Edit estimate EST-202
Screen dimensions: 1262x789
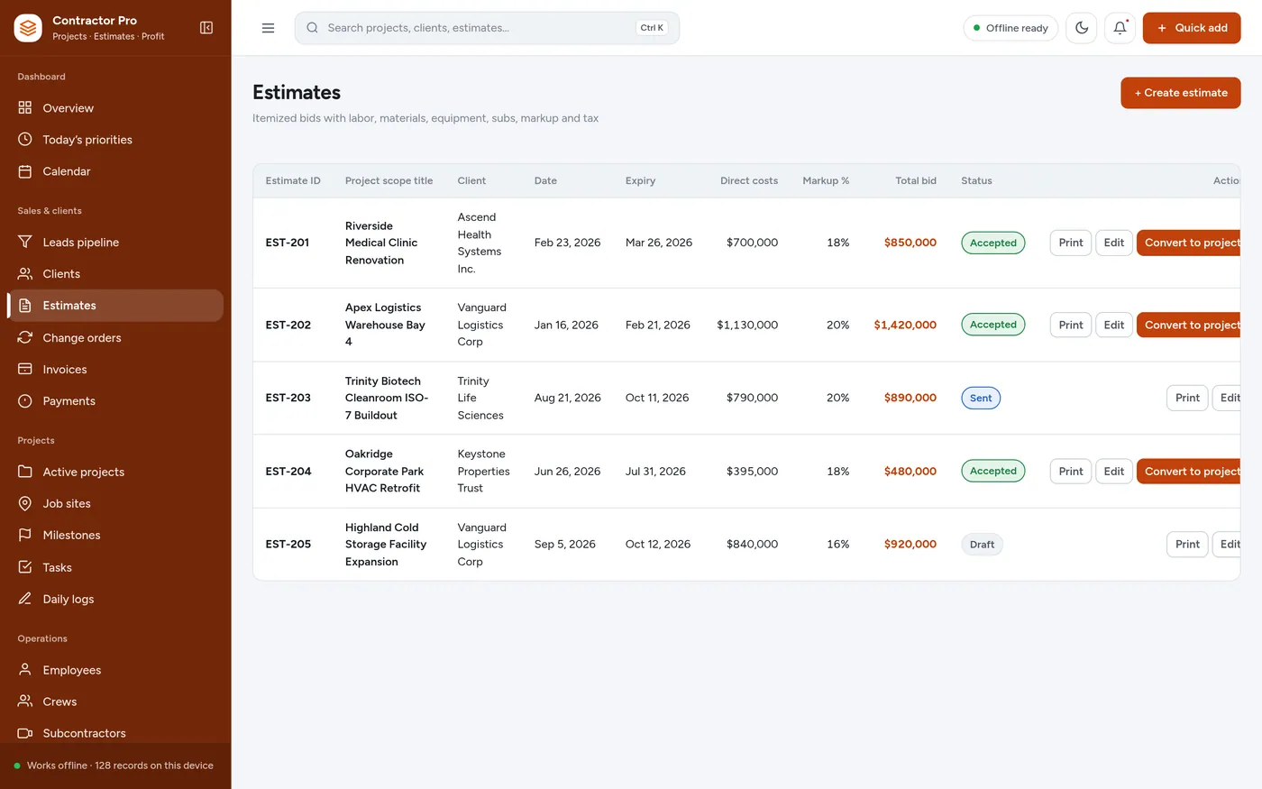coord(1114,325)
